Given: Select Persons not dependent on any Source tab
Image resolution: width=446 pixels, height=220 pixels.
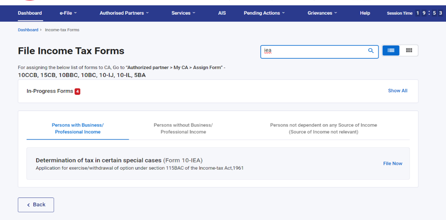Looking at the screenshot, I should pyautogui.click(x=323, y=128).
